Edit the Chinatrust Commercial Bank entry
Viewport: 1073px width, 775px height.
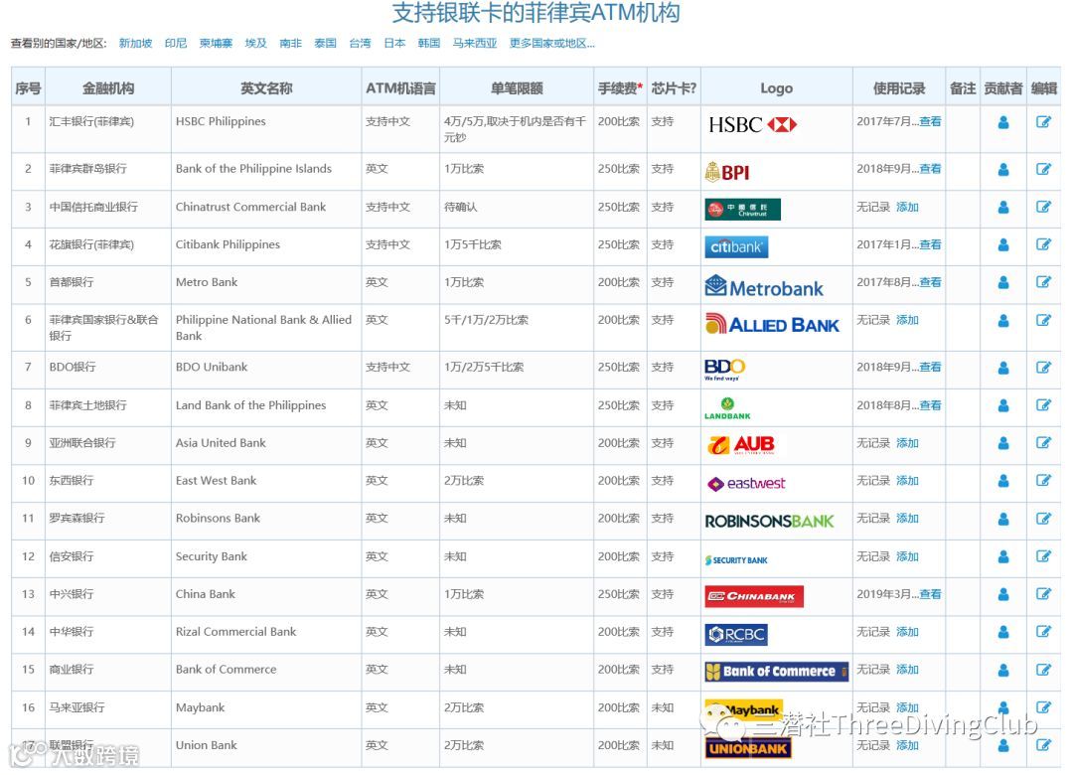click(1043, 207)
